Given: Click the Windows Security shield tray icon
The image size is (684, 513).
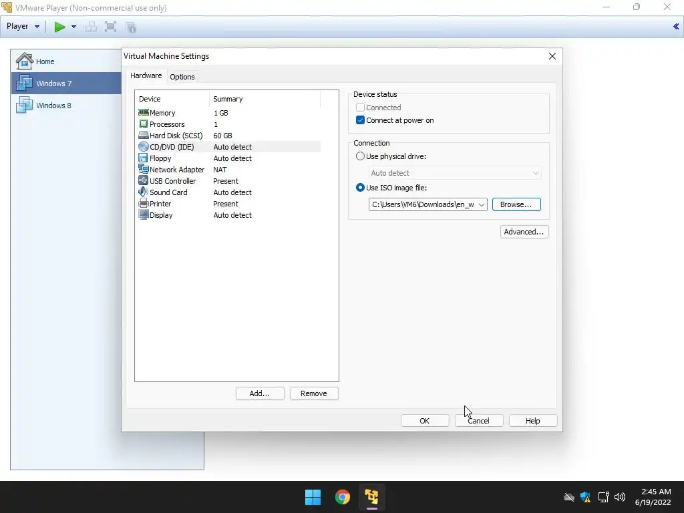Looking at the screenshot, I should tap(585, 497).
